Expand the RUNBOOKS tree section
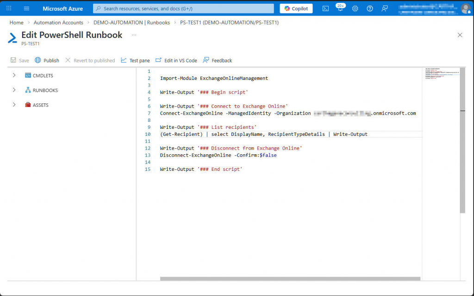This screenshot has height=296, width=474. coord(14,90)
